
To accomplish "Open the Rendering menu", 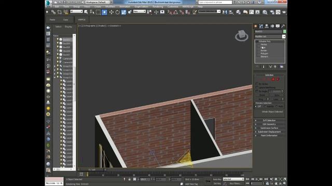I will (x=158, y=7).
